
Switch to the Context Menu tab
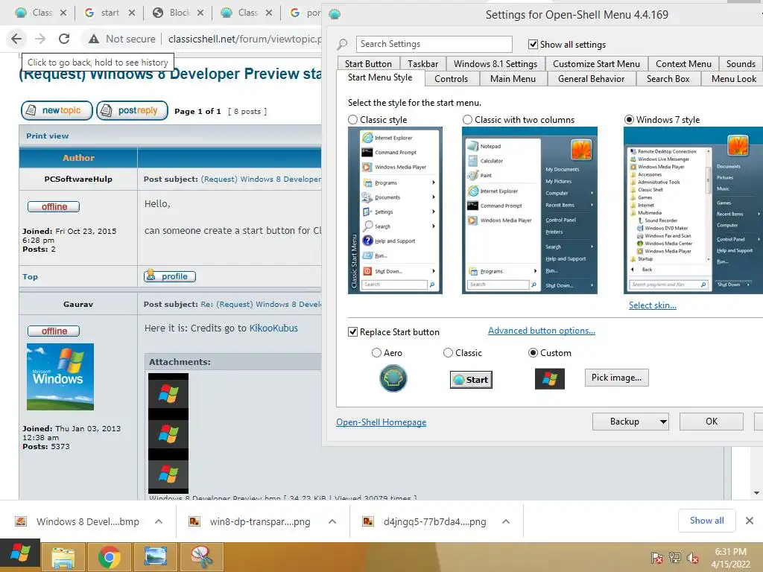[x=683, y=64]
